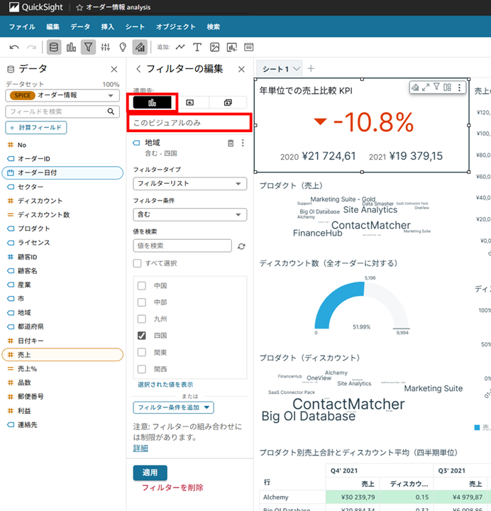Click the 計算フィールド button

(36, 128)
